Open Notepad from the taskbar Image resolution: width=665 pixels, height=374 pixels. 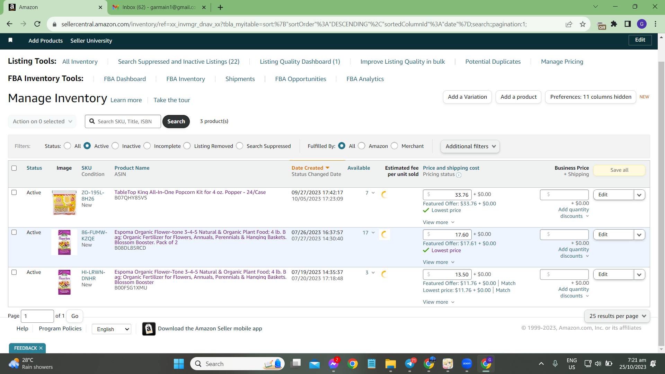point(371,364)
